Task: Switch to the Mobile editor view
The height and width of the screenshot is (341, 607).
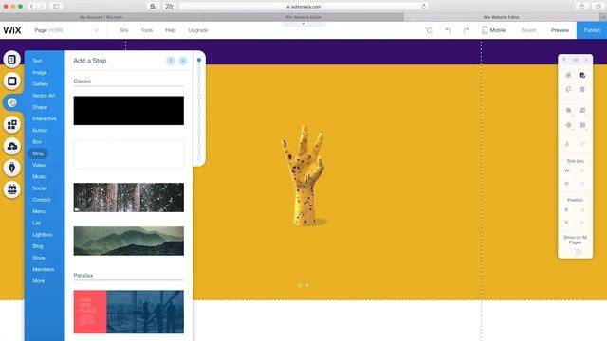Action: tap(494, 30)
